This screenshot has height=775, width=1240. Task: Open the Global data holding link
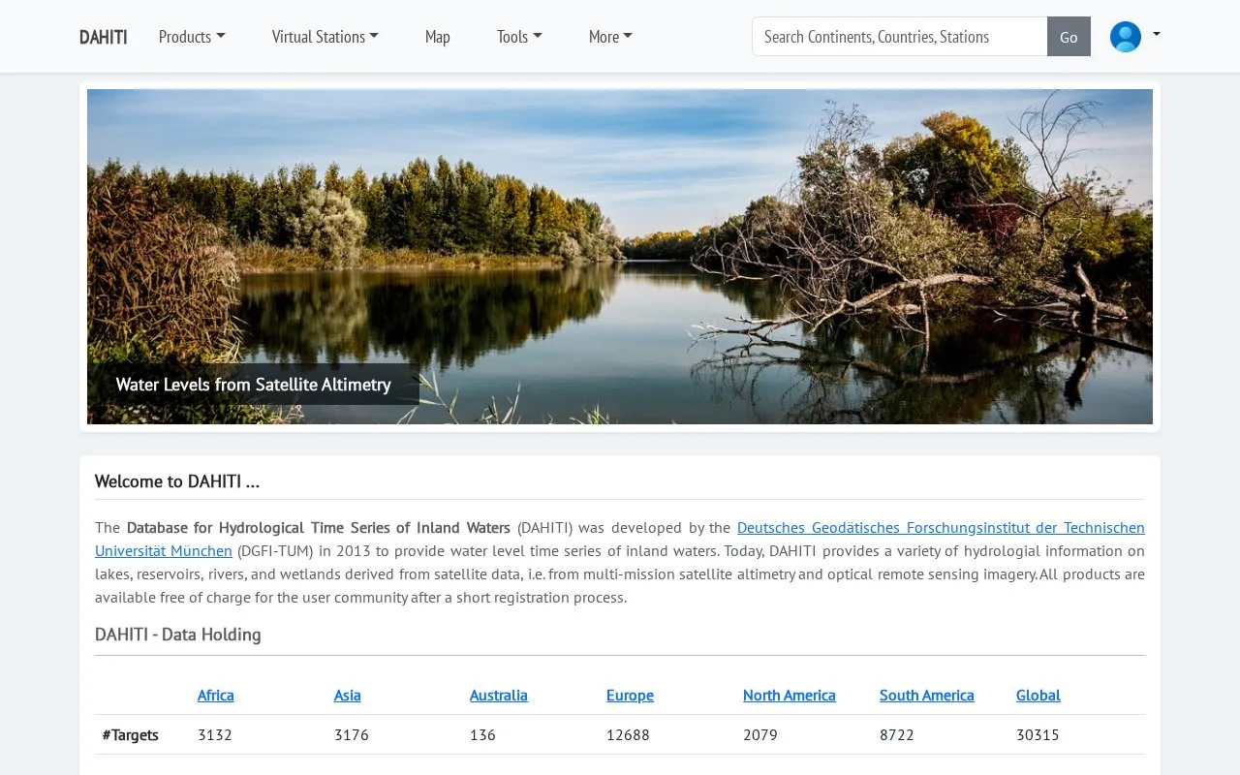(x=1038, y=696)
